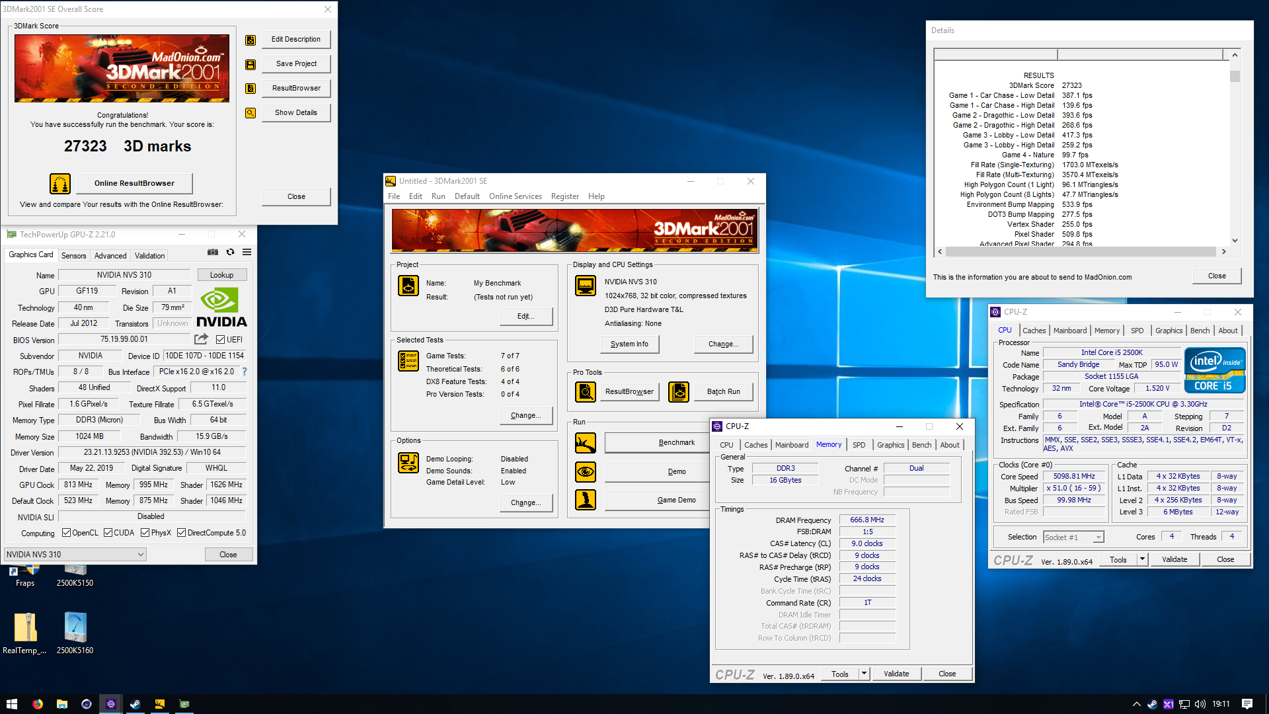Toggle the UEFI checkbox in GPU-Z
The image size is (1269, 714).
click(x=221, y=340)
